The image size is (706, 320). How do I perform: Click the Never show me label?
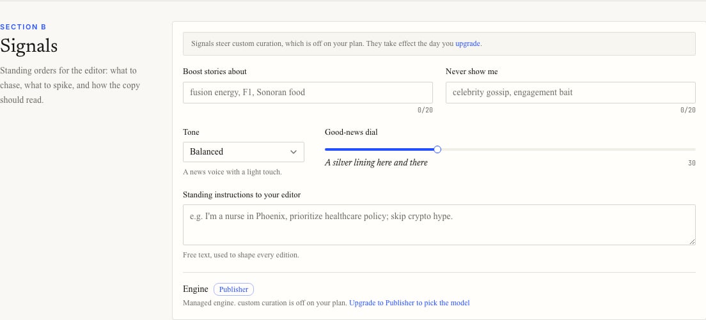(472, 72)
